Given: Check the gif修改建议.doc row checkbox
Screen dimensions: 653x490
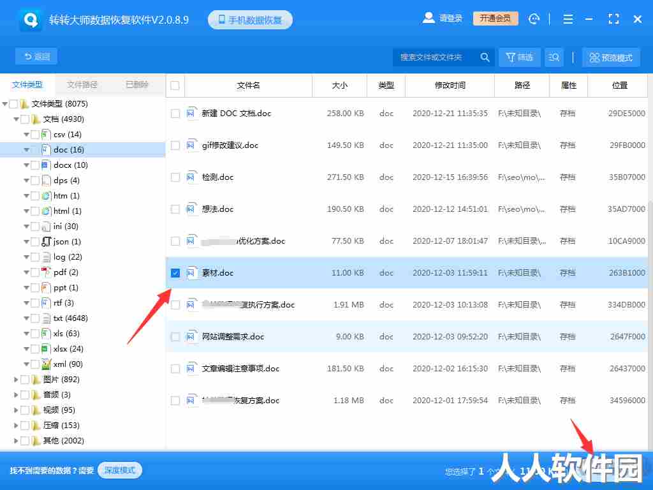Looking at the screenshot, I should [x=175, y=145].
